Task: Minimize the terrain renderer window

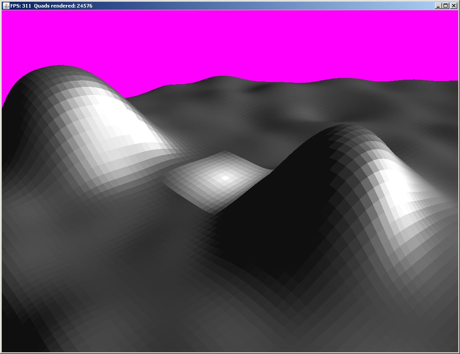Action: 438,6
